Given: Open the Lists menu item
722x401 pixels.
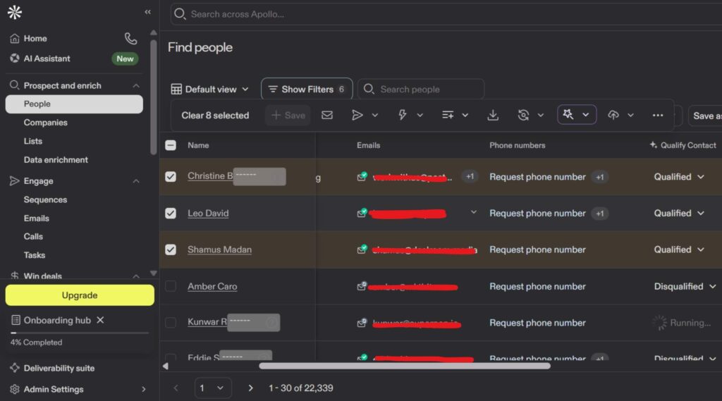Looking at the screenshot, I should (x=32, y=141).
